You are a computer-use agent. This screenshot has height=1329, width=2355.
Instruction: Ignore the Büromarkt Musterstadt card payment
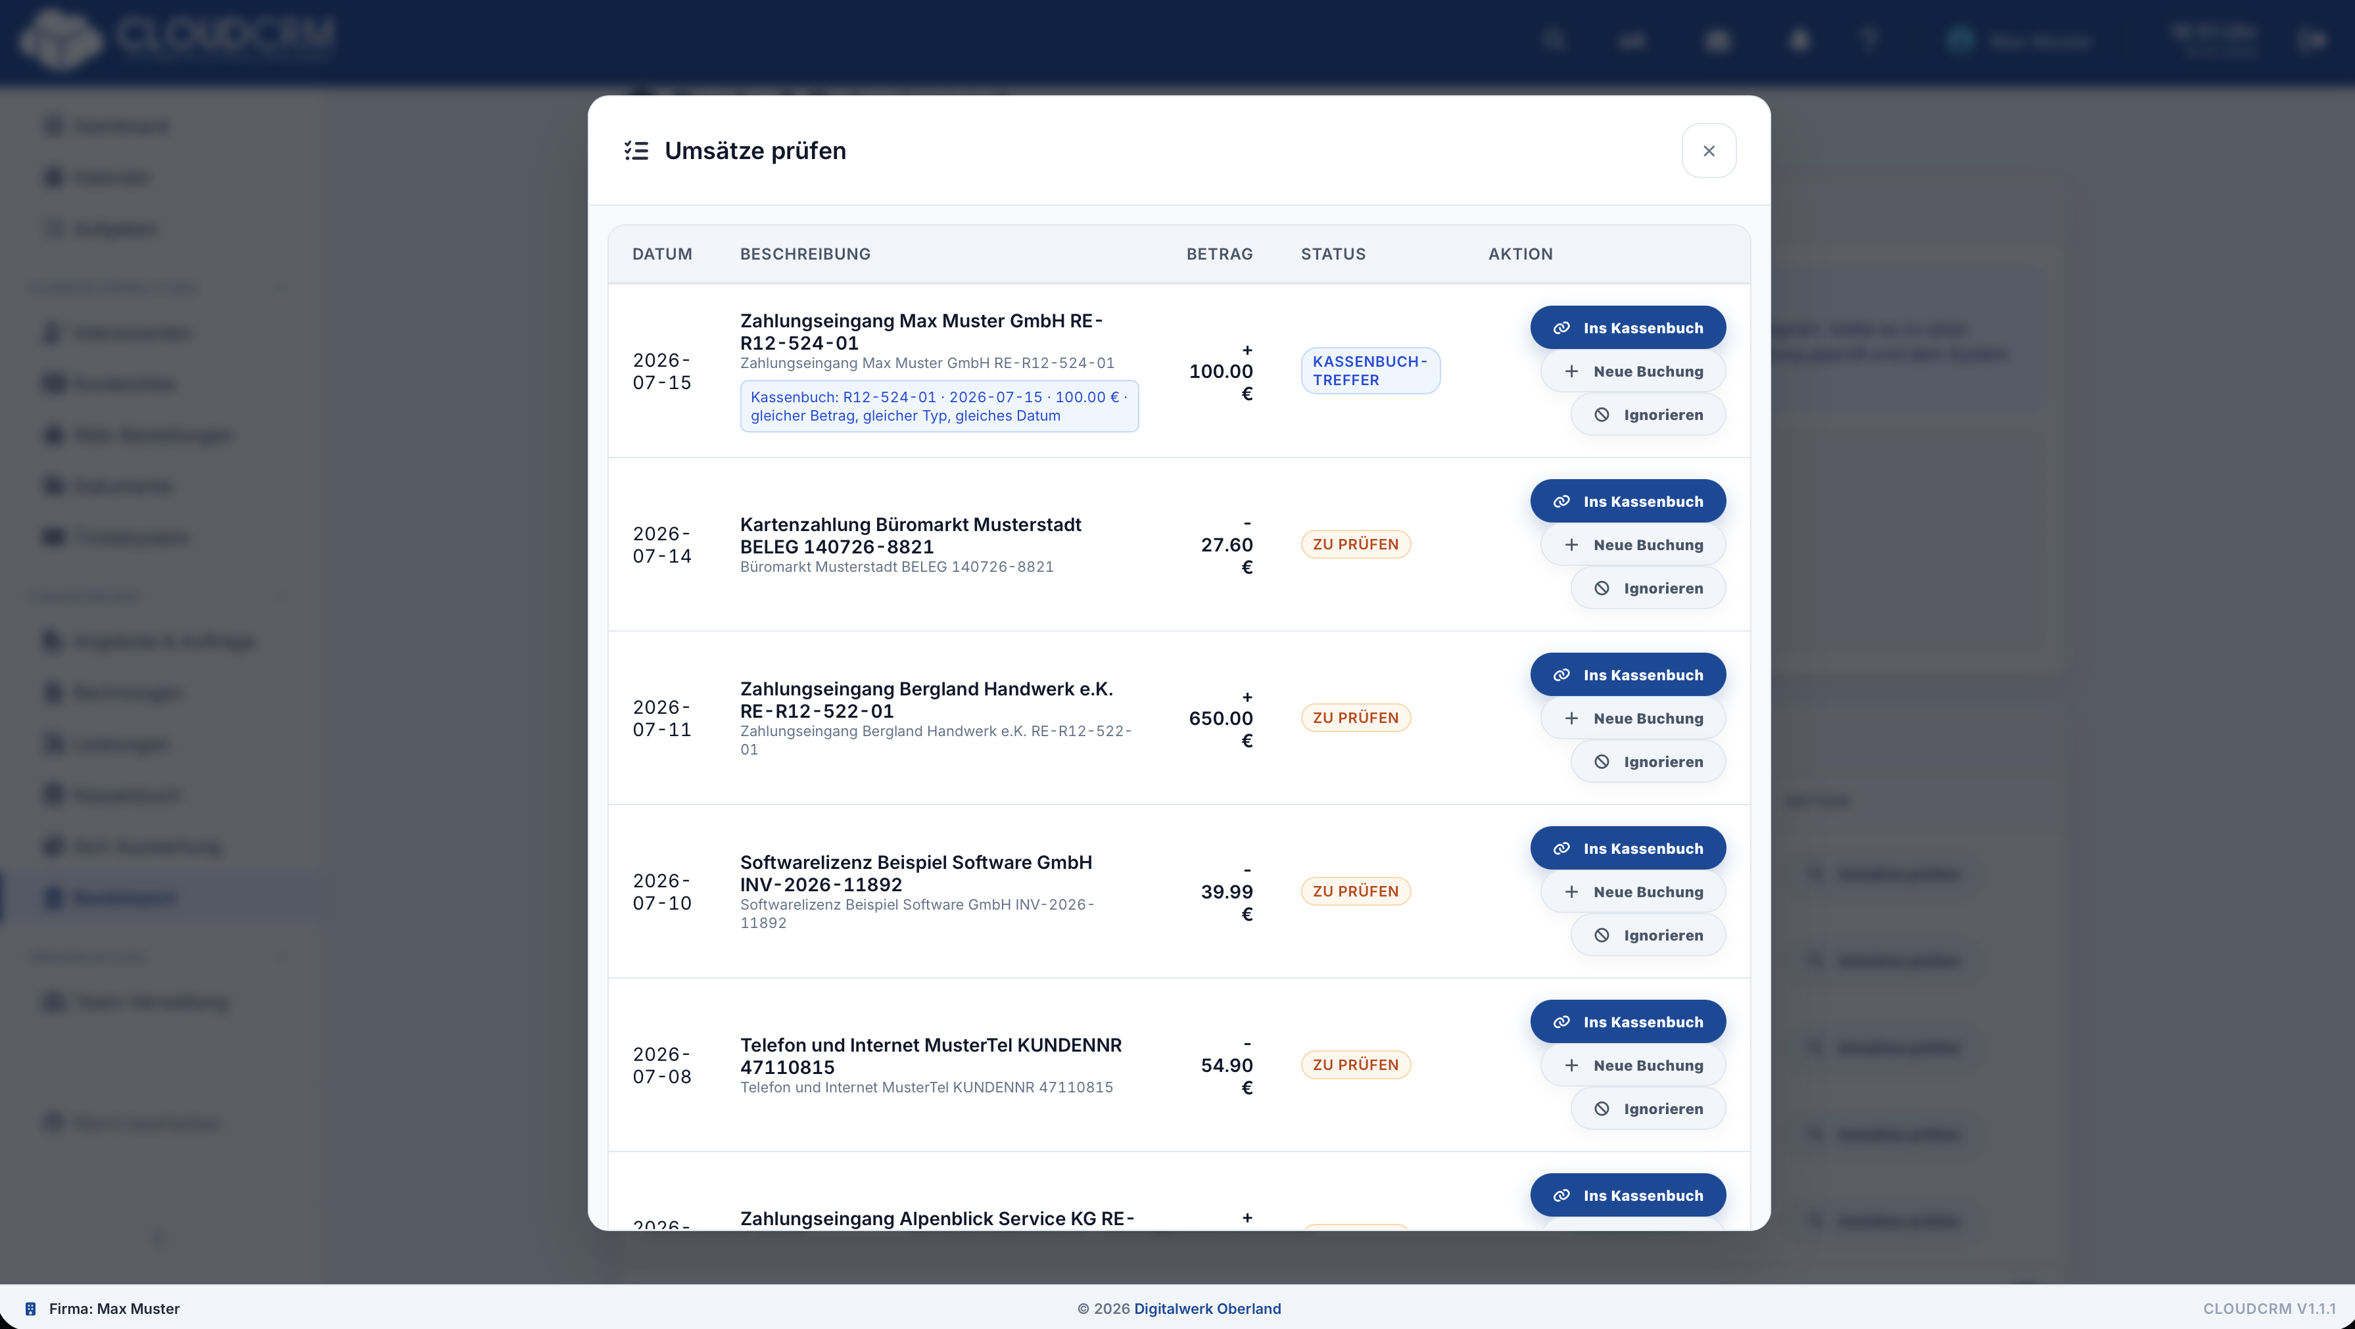point(1648,589)
